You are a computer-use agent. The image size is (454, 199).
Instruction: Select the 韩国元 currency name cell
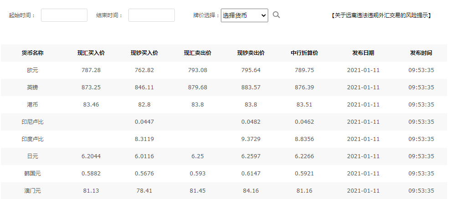(32, 173)
